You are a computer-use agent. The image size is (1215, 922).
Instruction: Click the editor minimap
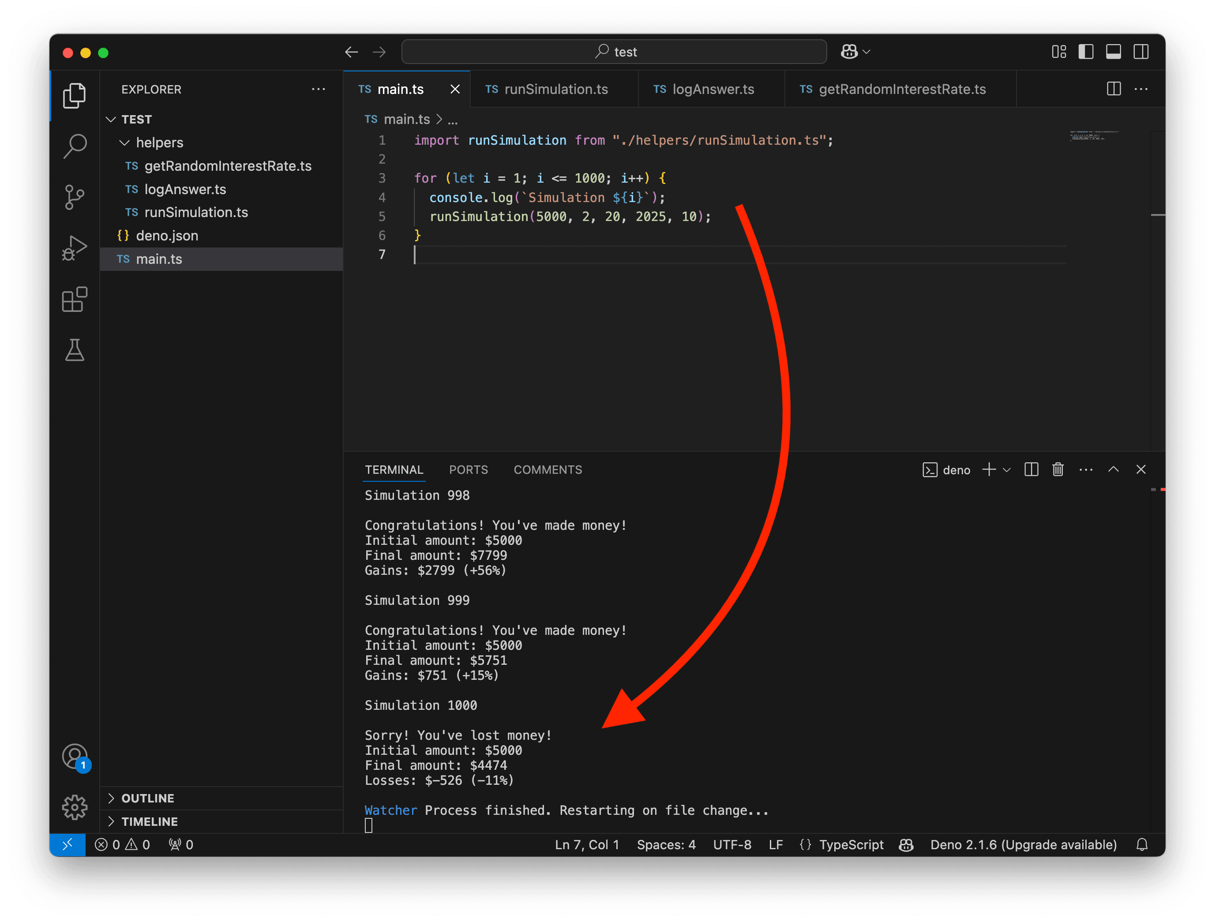1094,135
